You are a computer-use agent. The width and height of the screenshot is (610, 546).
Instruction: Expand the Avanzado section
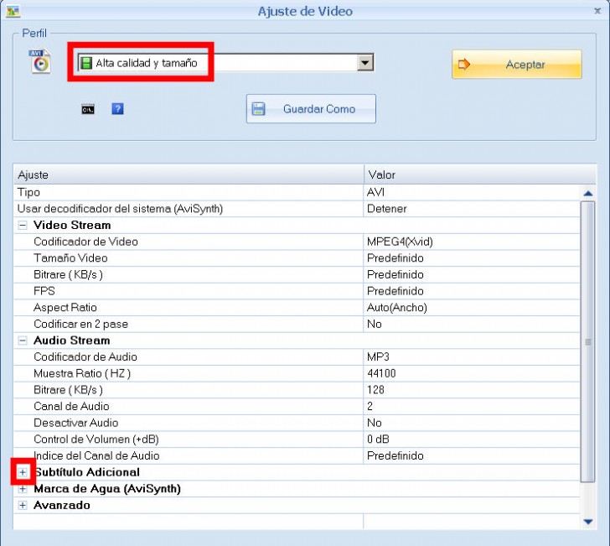pos(23,506)
